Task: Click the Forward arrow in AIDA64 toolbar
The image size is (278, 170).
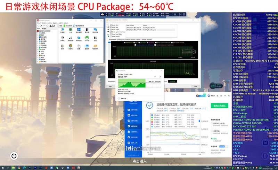Action: [x=41, y=26]
